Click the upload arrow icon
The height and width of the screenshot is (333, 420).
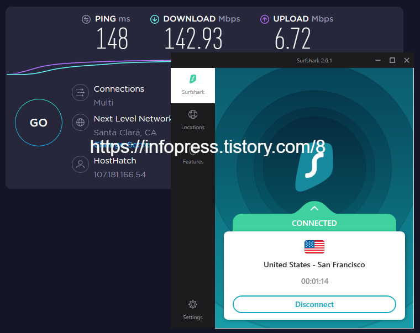(265, 19)
